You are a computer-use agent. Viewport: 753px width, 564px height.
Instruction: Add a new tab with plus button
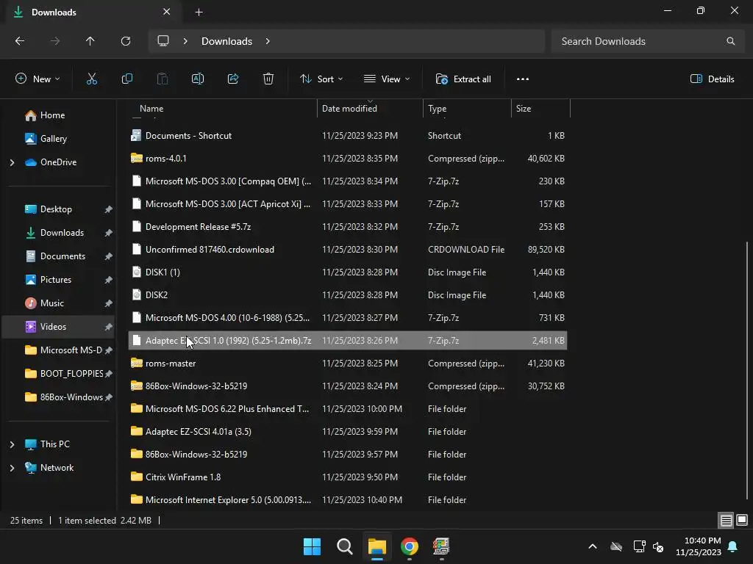[199, 12]
